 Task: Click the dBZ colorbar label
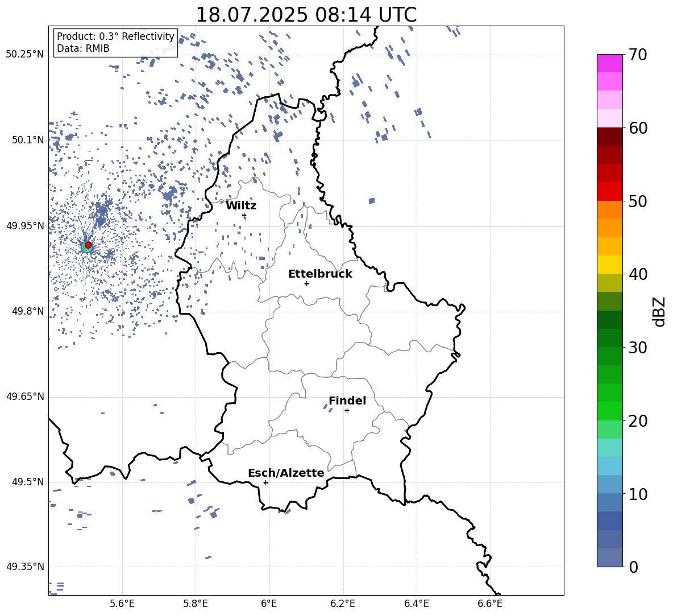[x=660, y=311]
